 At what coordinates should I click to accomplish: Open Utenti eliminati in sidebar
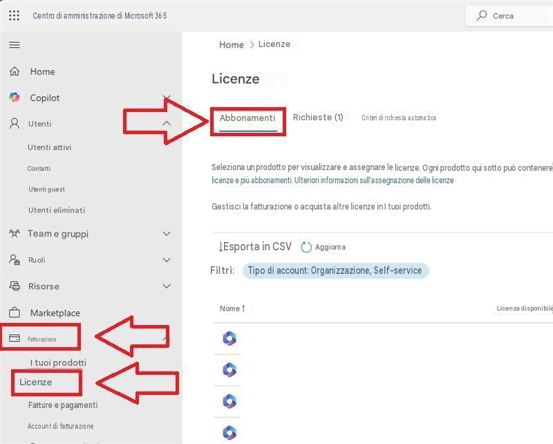[x=57, y=210]
